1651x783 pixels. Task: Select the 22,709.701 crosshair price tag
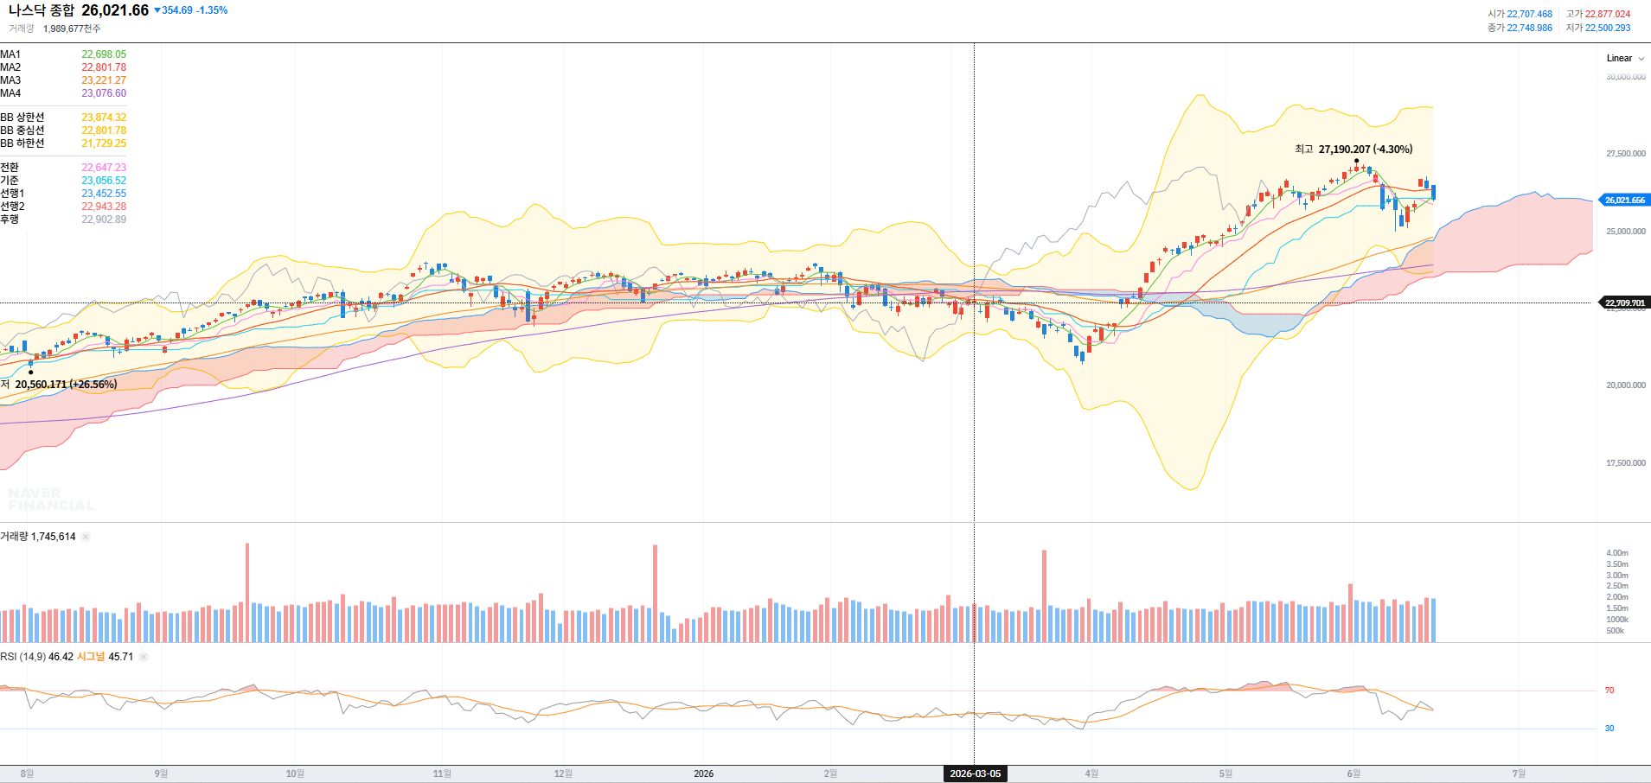(1625, 302)
